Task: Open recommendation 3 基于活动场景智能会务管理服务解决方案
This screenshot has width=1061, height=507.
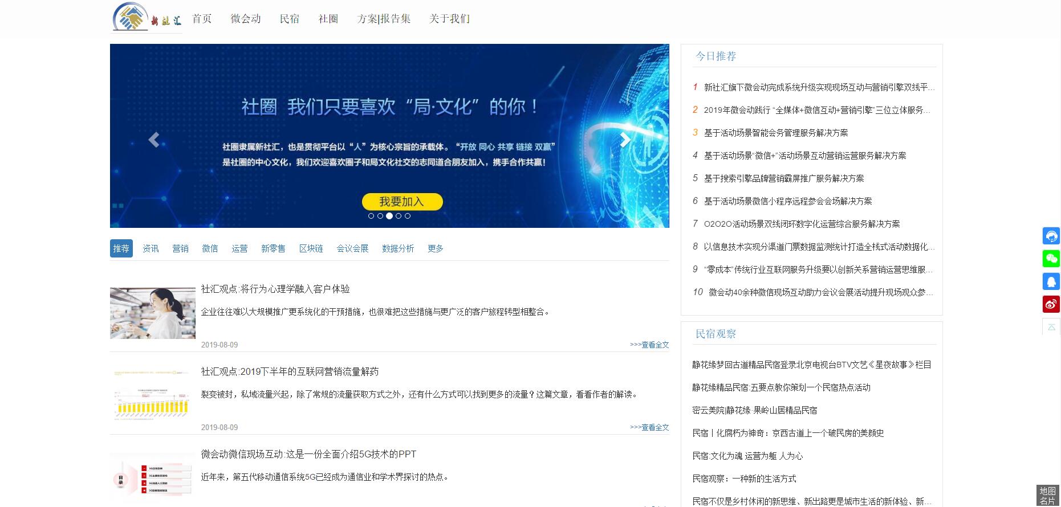Action: point(775,133)
